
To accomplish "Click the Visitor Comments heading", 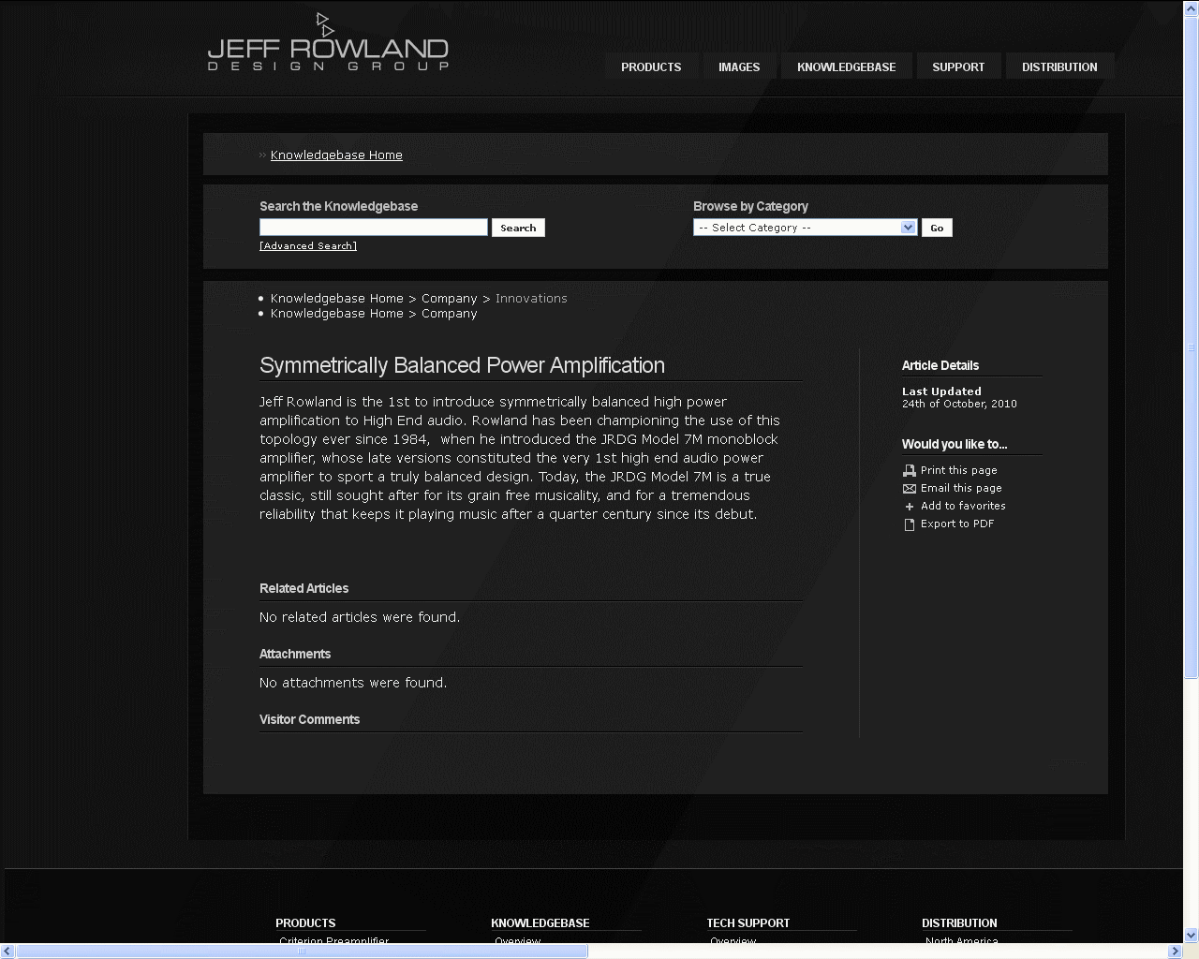I will (309, 719).
